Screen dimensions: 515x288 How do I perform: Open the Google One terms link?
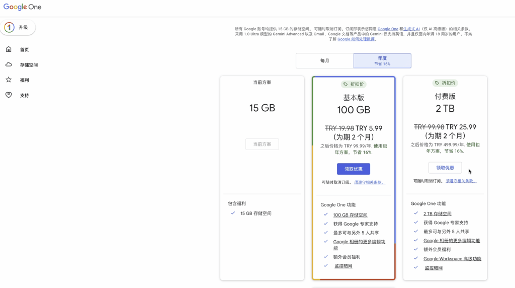(x=388, y=29)
